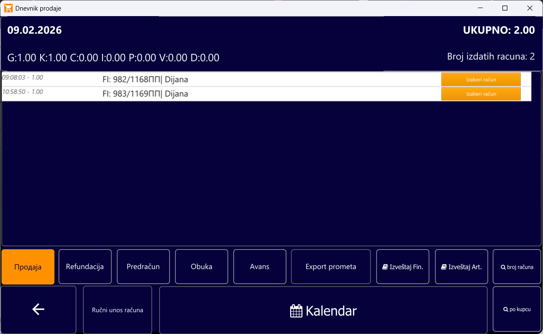Open Izveštaj Art. article report

[x=461, y=267]
